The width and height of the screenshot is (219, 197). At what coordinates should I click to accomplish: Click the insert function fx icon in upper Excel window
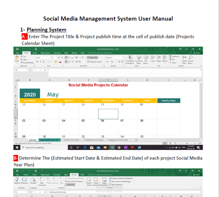(45, 70)
